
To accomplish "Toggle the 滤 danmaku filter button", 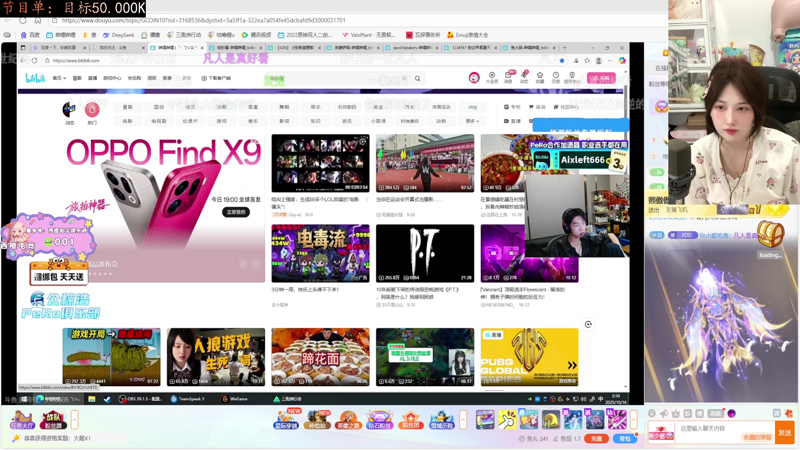I will coord(776,413).
